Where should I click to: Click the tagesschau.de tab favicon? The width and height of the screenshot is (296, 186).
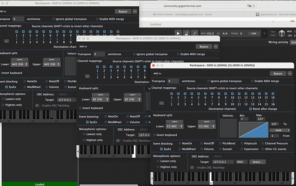(257, 15)
